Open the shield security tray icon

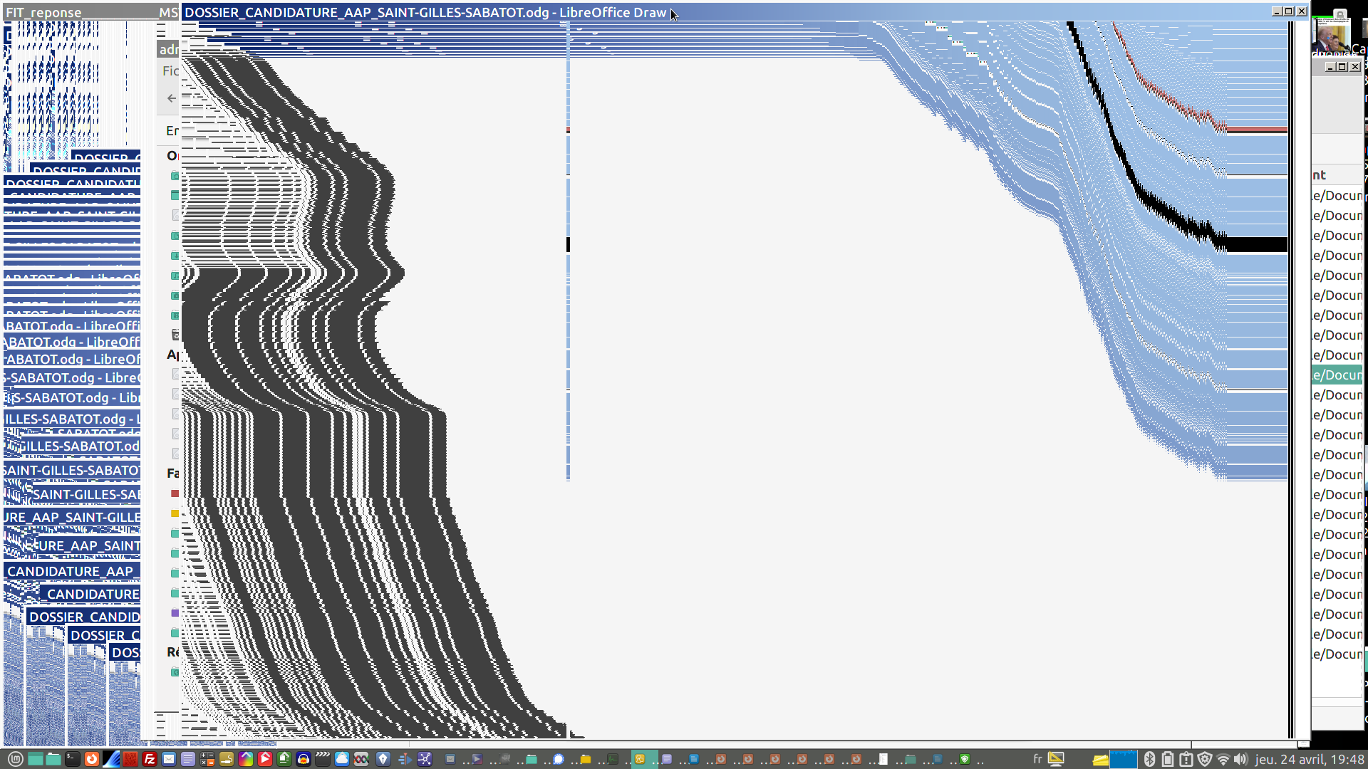point(1204,759)
